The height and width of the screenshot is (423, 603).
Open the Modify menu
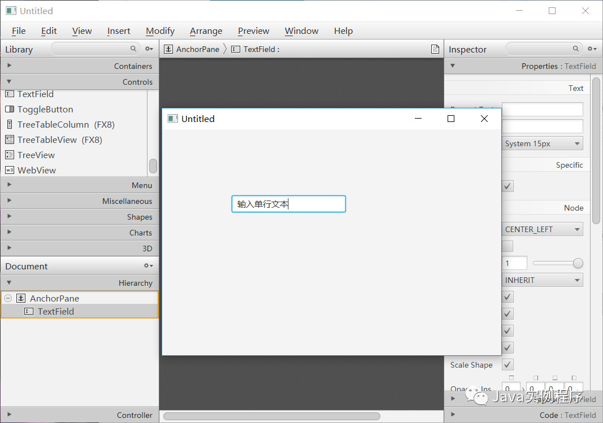(x=160, y=31)
